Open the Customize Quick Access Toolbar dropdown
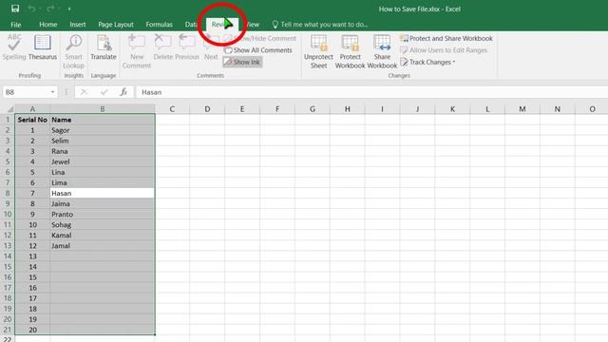The height and width of the screenshot is (342, 608). coord(69,9)
